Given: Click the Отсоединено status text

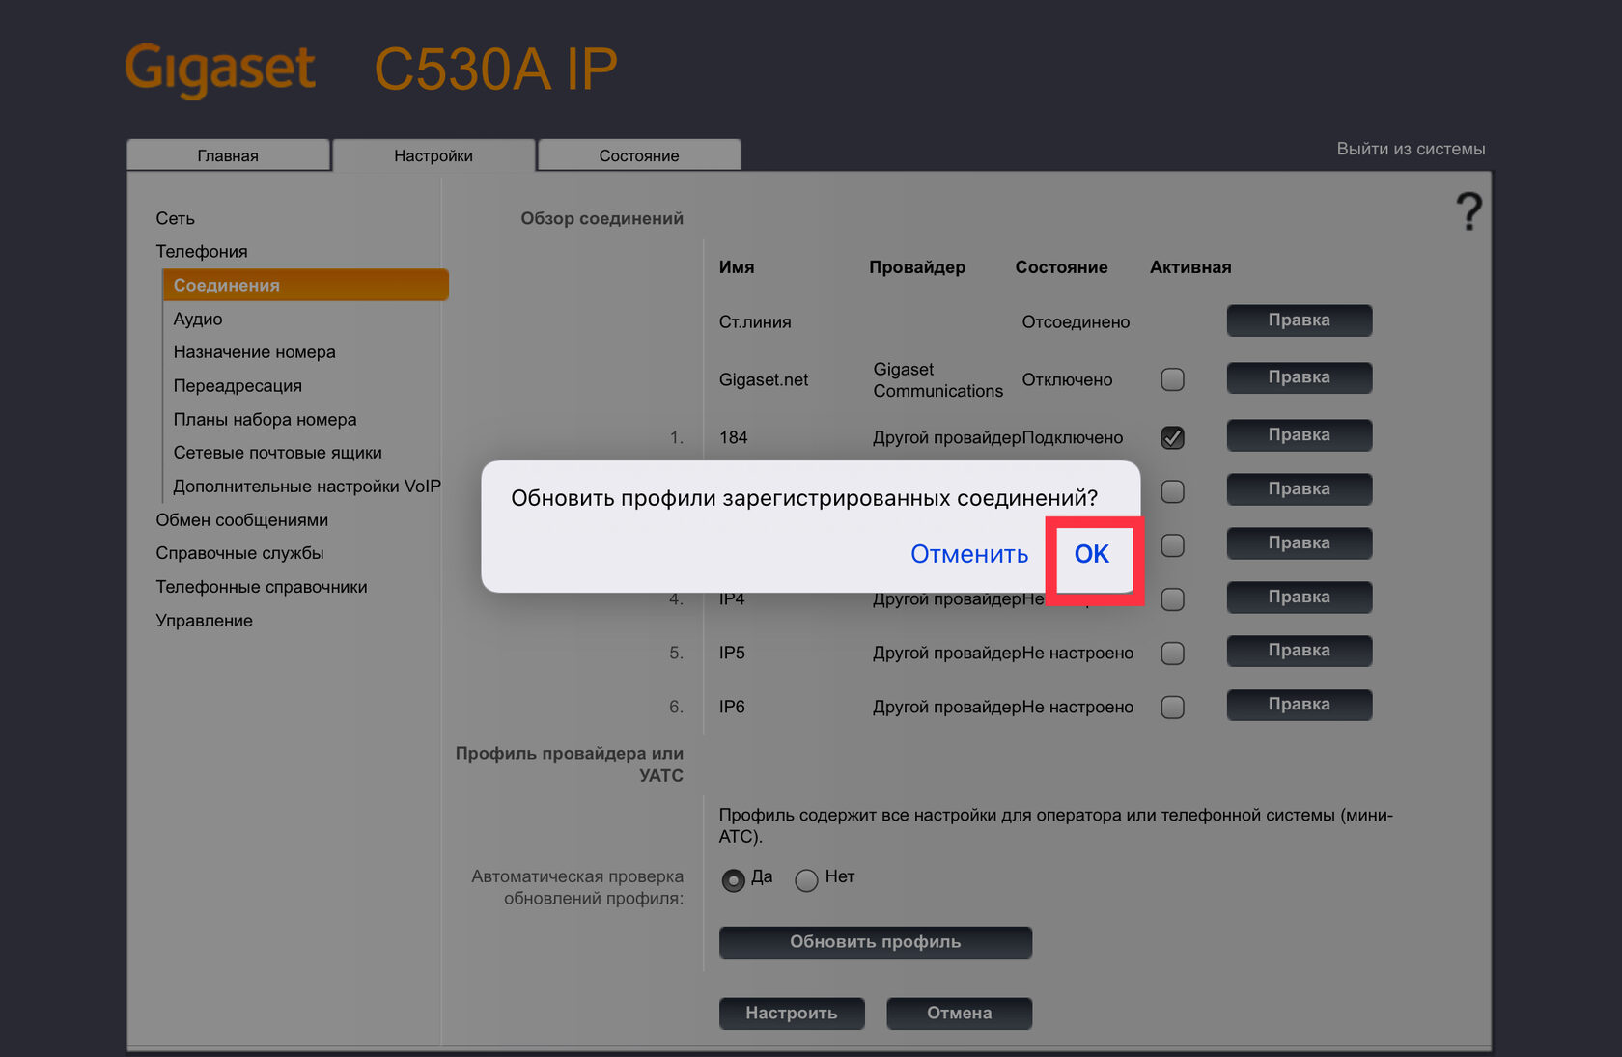Looking at the screenshot, I should 1076,321.
